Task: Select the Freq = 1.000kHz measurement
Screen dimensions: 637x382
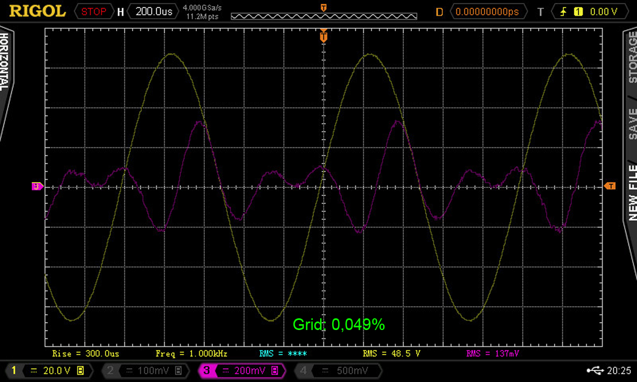Action: (192, 353)
